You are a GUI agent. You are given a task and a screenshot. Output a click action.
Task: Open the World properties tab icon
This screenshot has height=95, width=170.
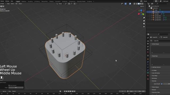pos(148,52)
